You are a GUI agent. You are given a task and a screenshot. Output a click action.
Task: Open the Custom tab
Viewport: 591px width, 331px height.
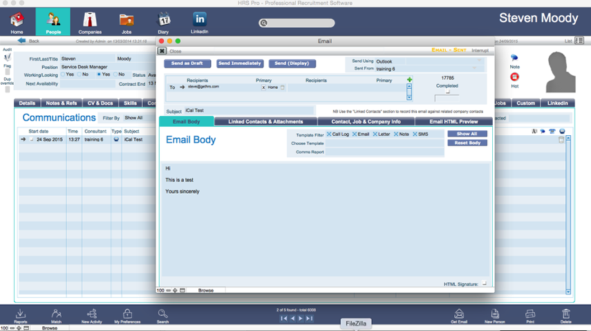(x=525, y=103)
